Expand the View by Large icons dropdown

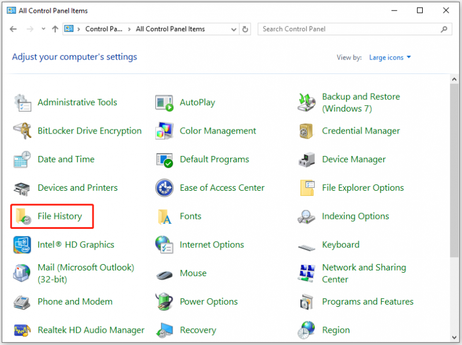[x=390, y=58]
